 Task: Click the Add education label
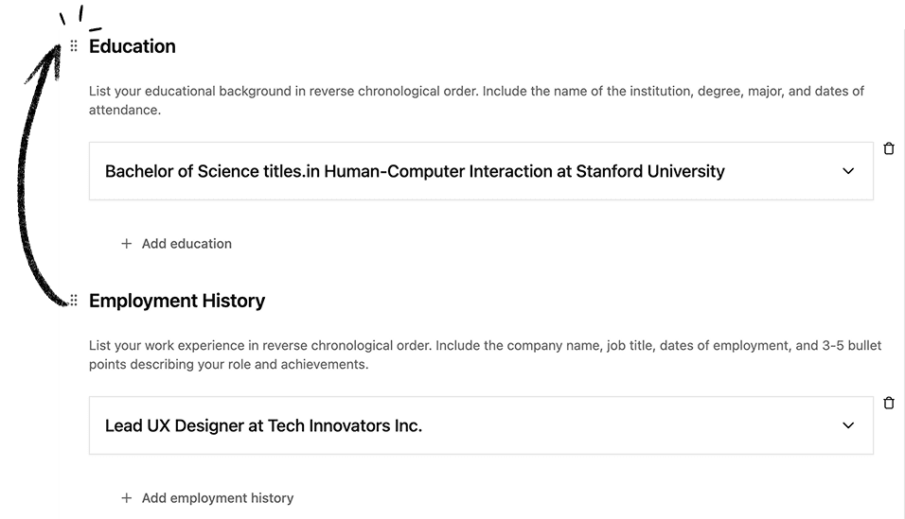(x=187, y=243)
